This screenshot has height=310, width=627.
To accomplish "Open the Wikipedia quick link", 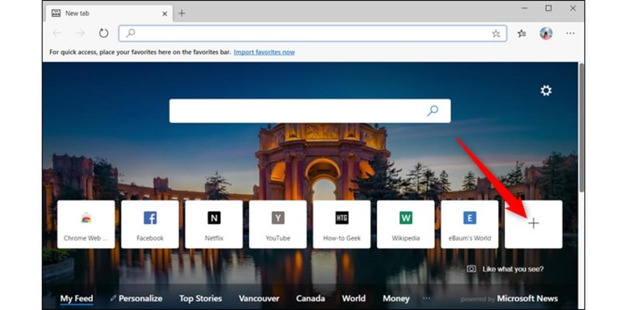I will (405, 224).
